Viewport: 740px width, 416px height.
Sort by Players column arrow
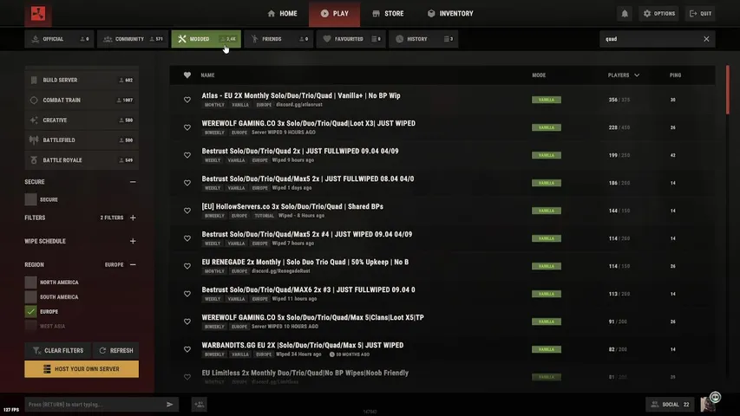pyautogui.click(x=637, y=75)
